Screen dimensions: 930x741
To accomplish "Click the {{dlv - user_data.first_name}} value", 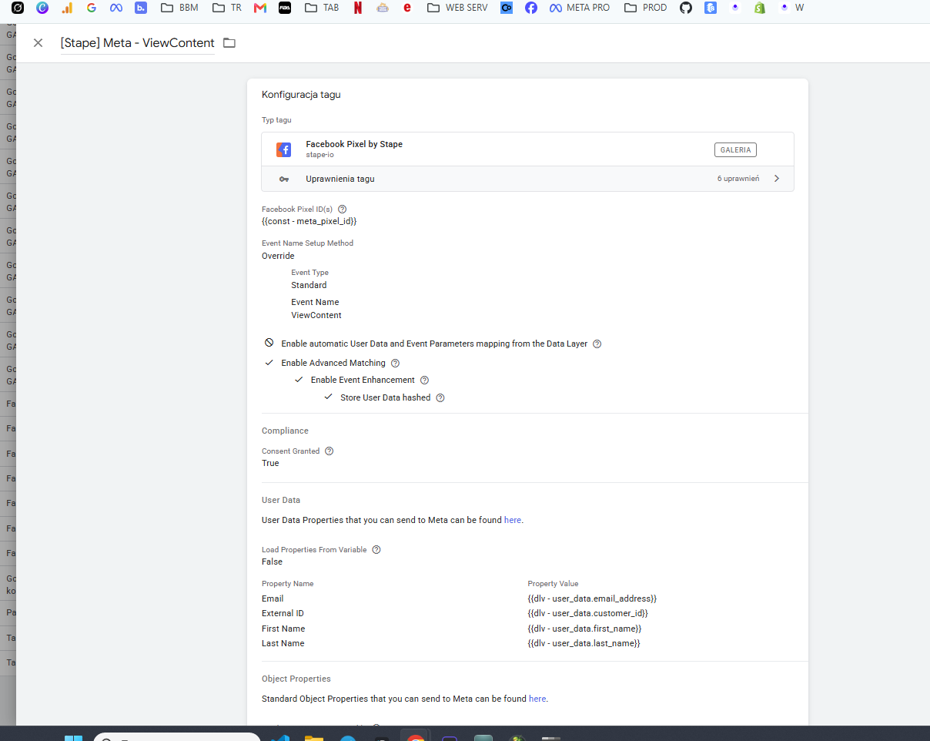I will click(584, 629).
